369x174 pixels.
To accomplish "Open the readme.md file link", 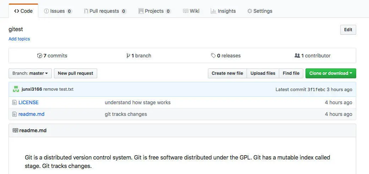I will (x=31, y=114).
